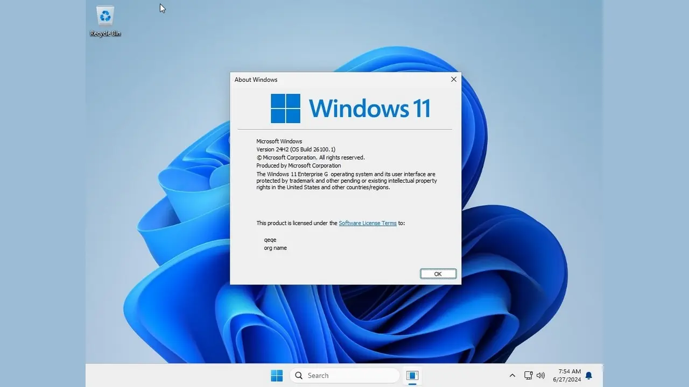Expand the hidden tray icons chevron
The image size is (689, 387).
(x=512, y=375)
